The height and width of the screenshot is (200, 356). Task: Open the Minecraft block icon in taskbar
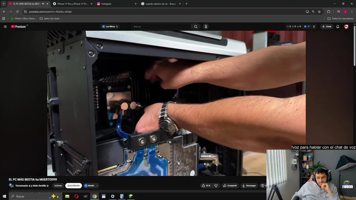pos(131,196)
